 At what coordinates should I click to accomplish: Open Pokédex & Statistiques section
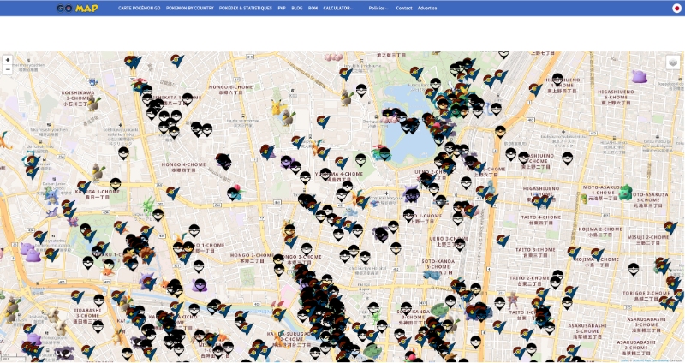246,8
